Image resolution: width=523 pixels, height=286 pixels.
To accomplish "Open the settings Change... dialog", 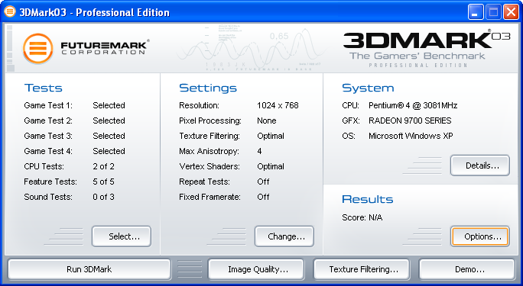I will pos(284,236).
